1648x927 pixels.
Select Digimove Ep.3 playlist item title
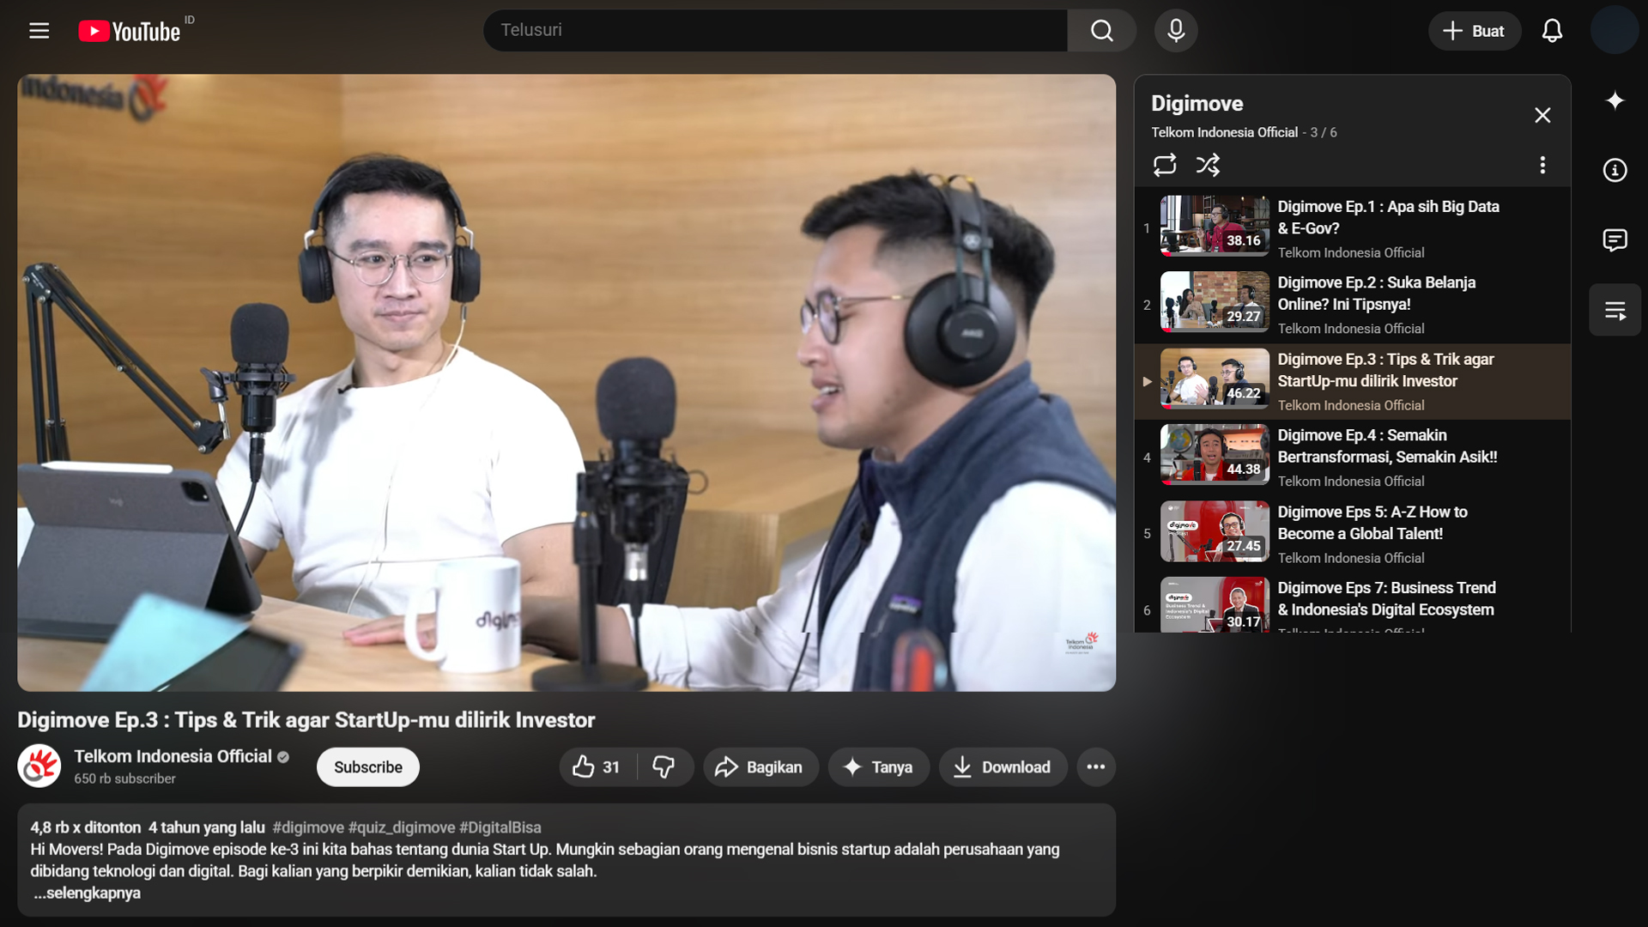point(1385,370)
